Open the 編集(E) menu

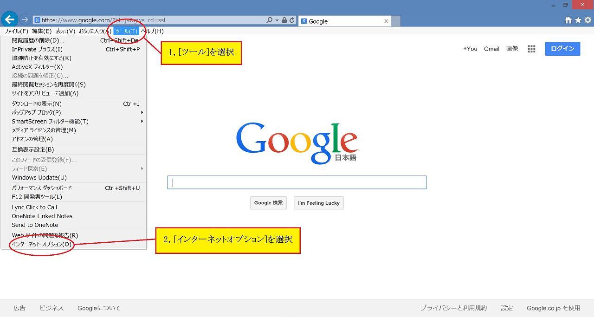[42, 31]
